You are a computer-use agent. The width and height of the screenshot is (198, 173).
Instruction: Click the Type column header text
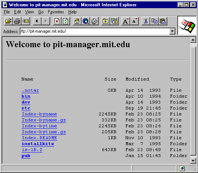tap(176, 79)
